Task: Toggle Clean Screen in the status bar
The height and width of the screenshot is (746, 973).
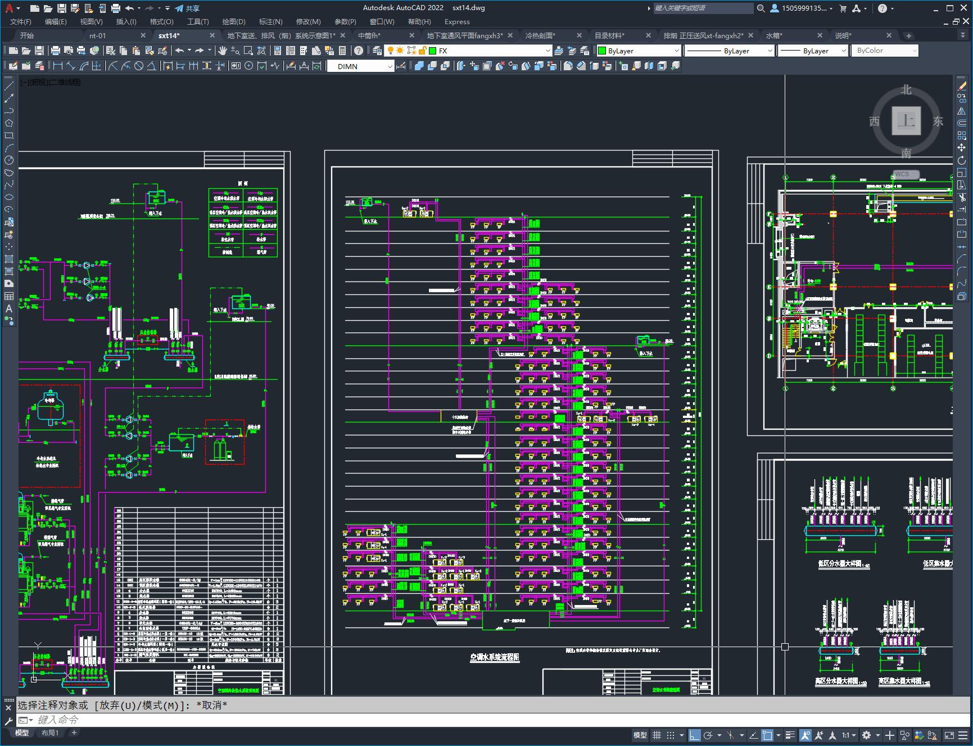Action: pos(949,735)
